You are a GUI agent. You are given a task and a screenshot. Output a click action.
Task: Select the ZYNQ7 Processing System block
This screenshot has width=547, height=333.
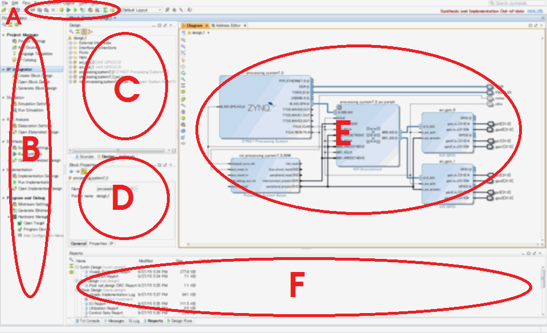click(265, 107)
